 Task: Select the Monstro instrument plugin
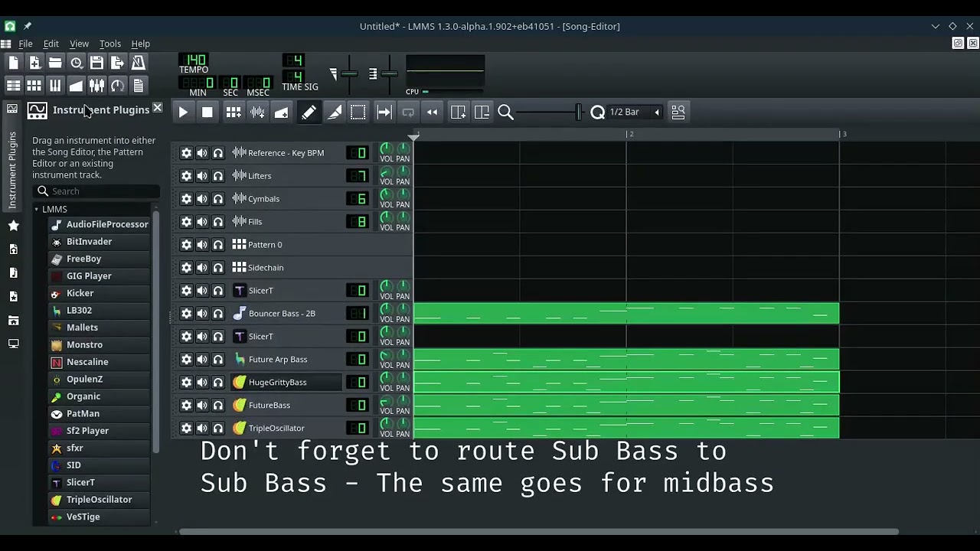[100, 344]
